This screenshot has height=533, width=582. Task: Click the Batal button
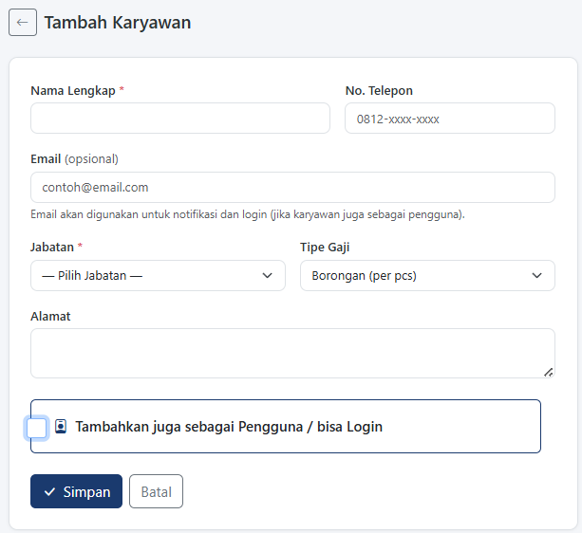[x=156, y=491]
